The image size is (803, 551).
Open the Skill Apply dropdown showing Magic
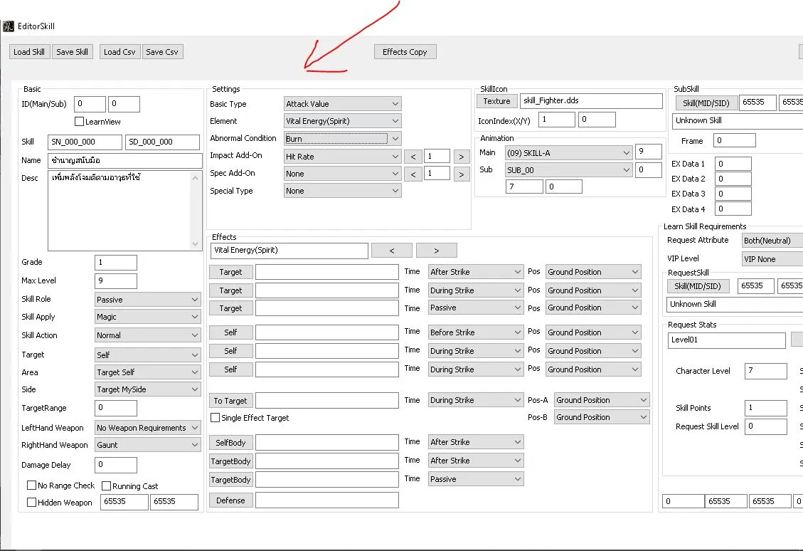pos(147,317)
